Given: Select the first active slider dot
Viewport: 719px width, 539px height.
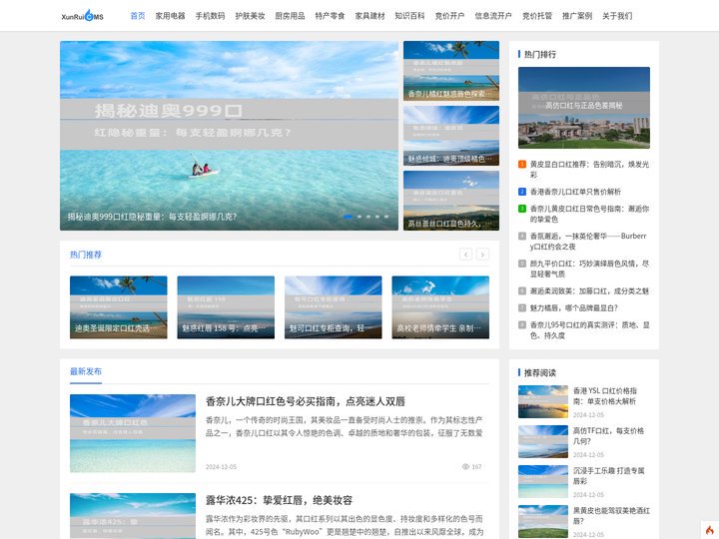Looking at the screenshot, I should tap(349, 217).
